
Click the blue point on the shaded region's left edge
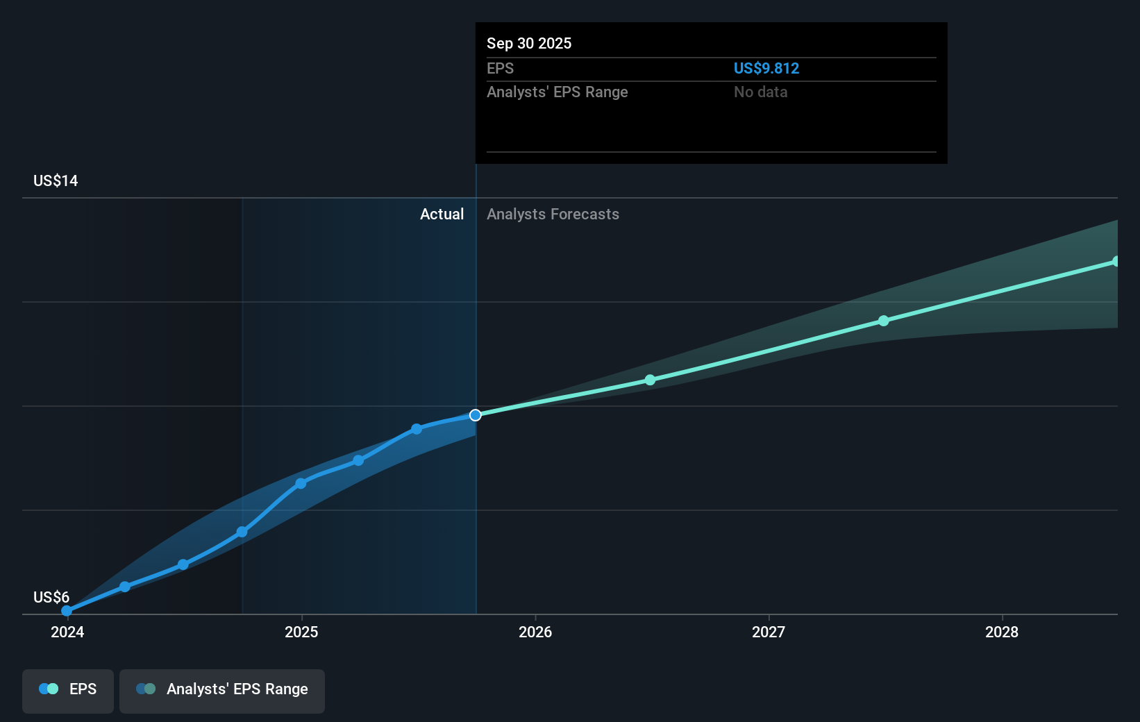(242, 532)
